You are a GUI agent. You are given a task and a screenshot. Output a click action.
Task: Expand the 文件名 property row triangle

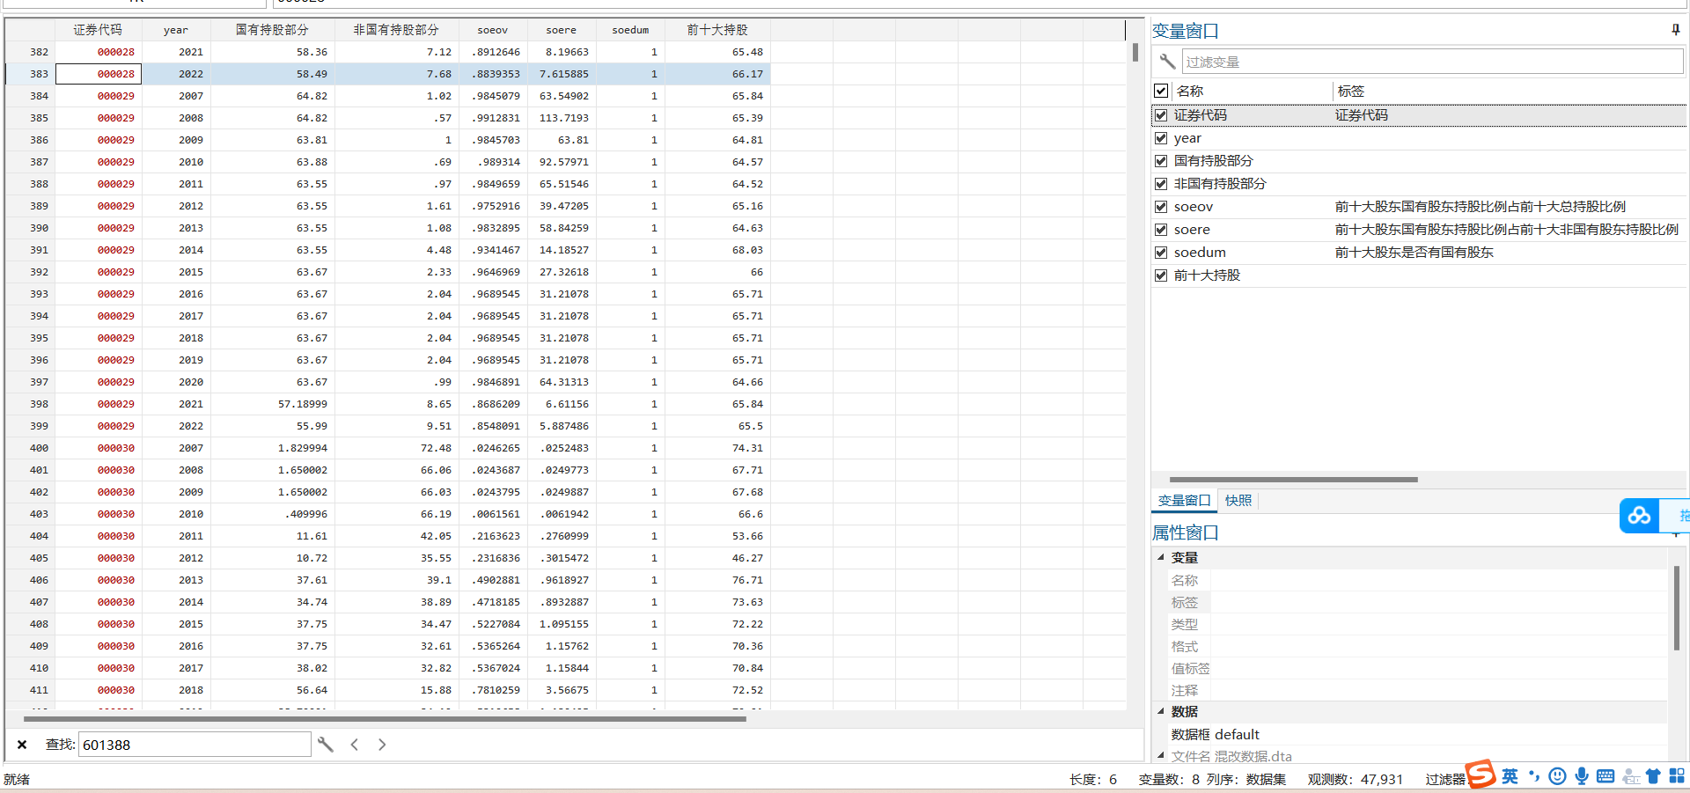click(x=1161, y=755)
